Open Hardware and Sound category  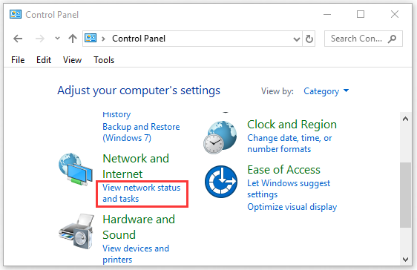(139, 227)
